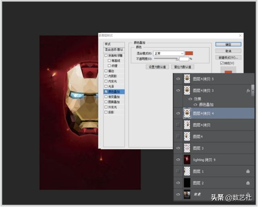258x207 pixels.
Task: Show the hidden 图层4拷贝 layer
Action: [x=178, y=125]
